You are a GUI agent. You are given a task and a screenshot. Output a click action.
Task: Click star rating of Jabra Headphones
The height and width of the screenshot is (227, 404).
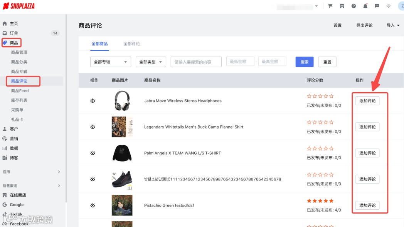point(320,96)
